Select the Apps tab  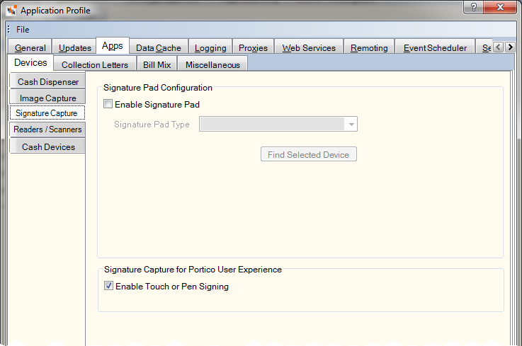click(x=113, y=45)
